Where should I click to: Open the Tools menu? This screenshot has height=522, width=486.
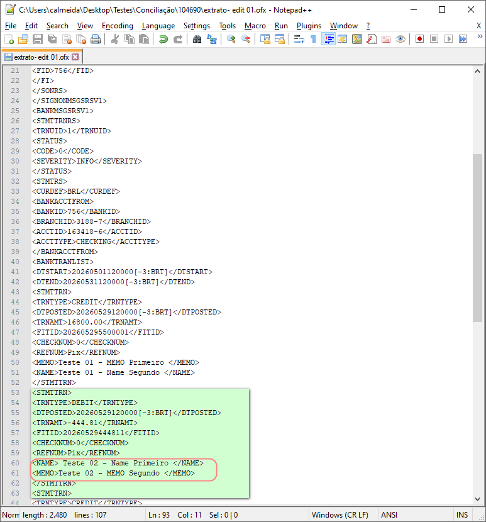(228, 26)
